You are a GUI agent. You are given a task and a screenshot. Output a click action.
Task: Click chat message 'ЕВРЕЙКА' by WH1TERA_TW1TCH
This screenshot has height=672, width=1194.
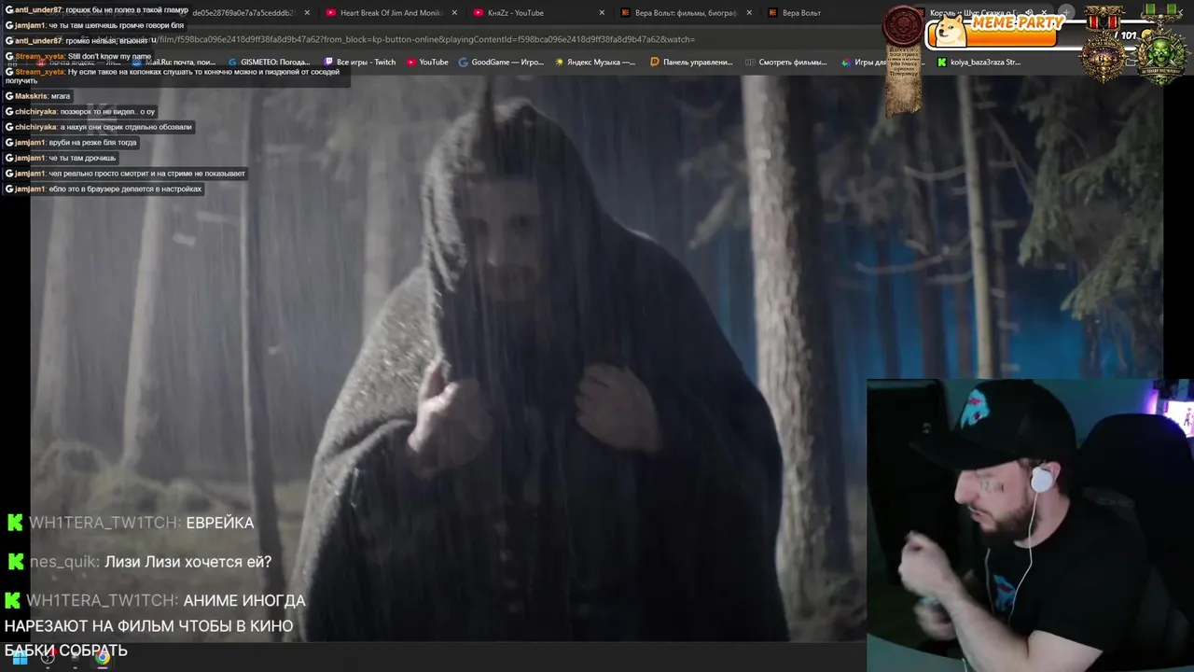pyautogui.click(x=220, y=523)
